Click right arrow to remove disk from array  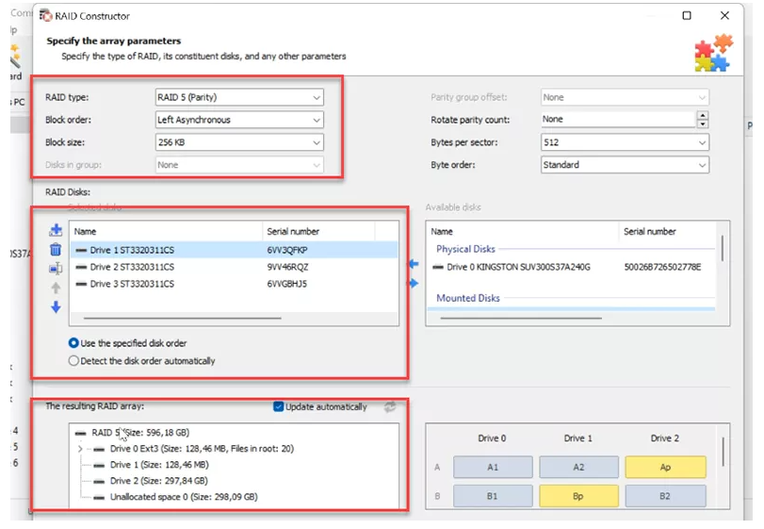[414, 283]
